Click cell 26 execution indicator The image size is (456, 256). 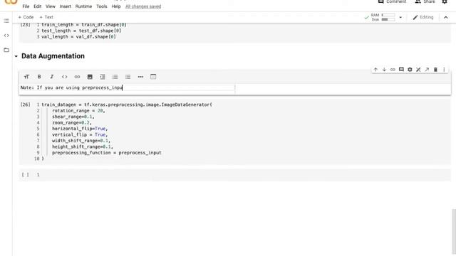coord(26,105)
